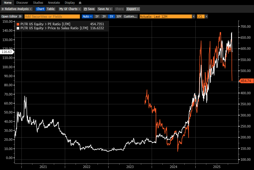Switch to the Studies tab
Image resolution: width=254 pixels, height=170 pixels.
38,3
